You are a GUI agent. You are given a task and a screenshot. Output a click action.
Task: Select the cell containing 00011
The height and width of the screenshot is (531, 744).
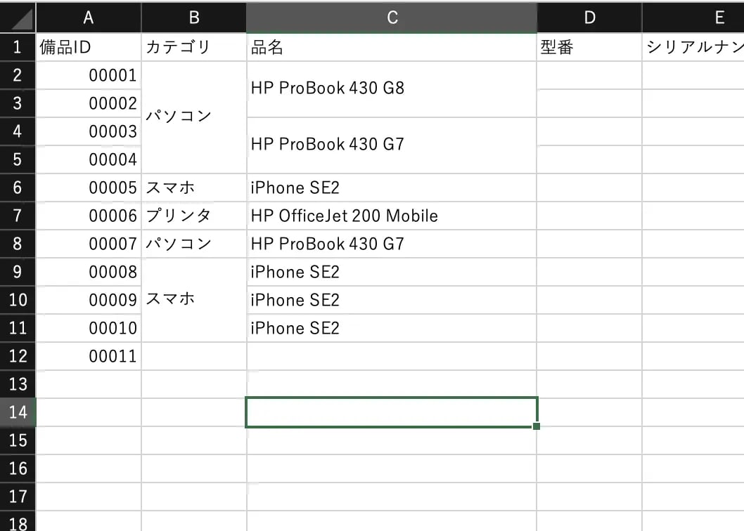pos(89,356)
